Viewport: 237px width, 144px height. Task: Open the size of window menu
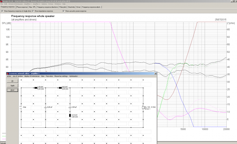pyautogui.click(x=18, y=76)
